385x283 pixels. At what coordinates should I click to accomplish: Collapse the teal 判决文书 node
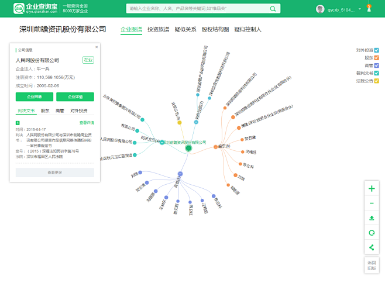tap(162, 142)
